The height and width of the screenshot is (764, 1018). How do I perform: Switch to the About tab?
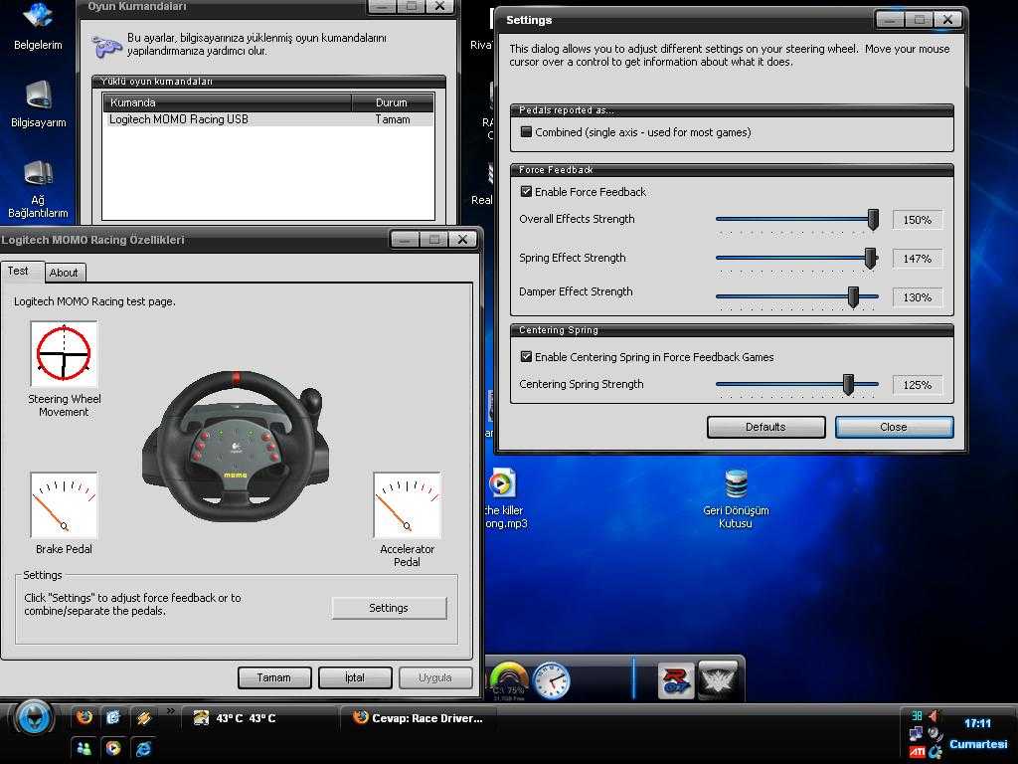pos(64,273)
